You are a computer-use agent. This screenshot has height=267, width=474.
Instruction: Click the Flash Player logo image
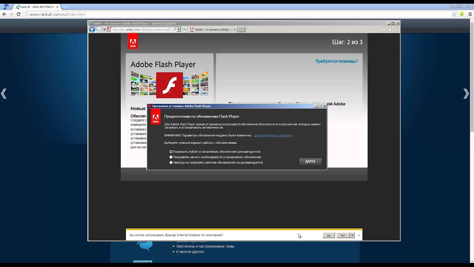[169, 85]
